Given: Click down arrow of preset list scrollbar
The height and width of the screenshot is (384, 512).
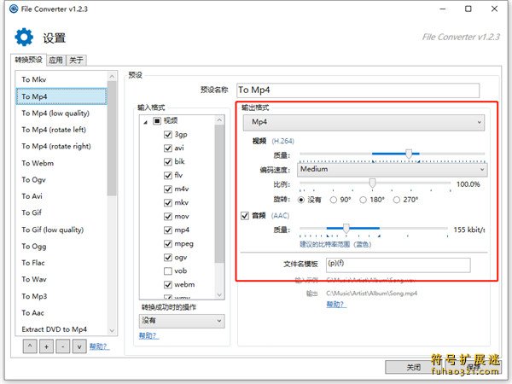Looking at the screenshot, I should pos(112,330).
